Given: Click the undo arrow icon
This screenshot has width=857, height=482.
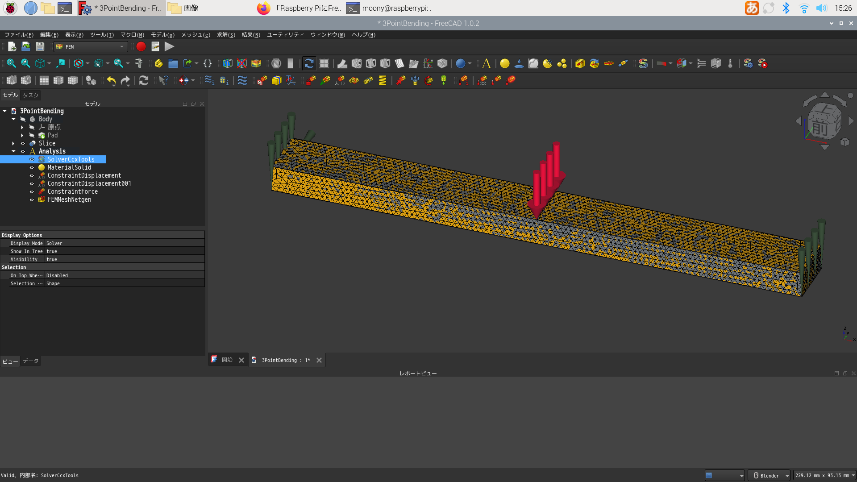Looking at the screenshot, I should click(111, 80).
